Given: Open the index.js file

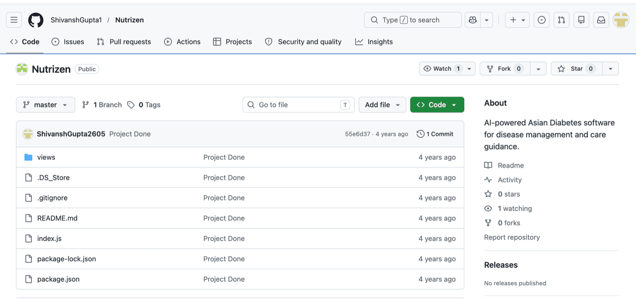Looking at the screenshot, I should tap(49, 239).
